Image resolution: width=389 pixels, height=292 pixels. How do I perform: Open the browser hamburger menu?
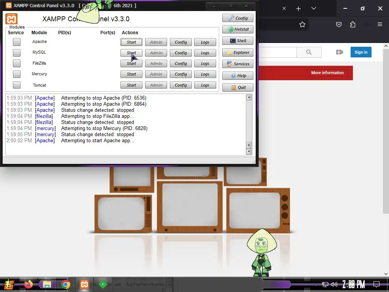point(380,24)
